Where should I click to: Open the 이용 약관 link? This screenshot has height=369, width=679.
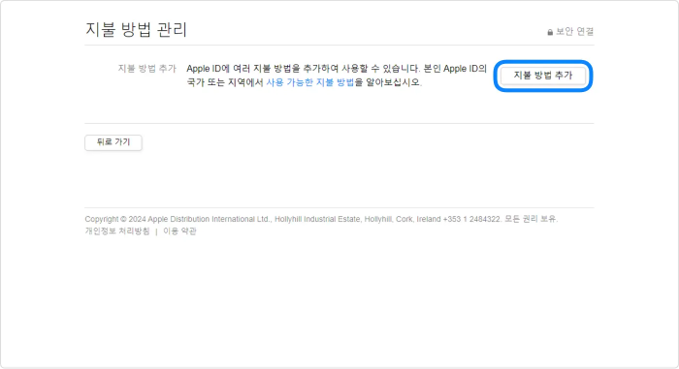click(179, 231)
